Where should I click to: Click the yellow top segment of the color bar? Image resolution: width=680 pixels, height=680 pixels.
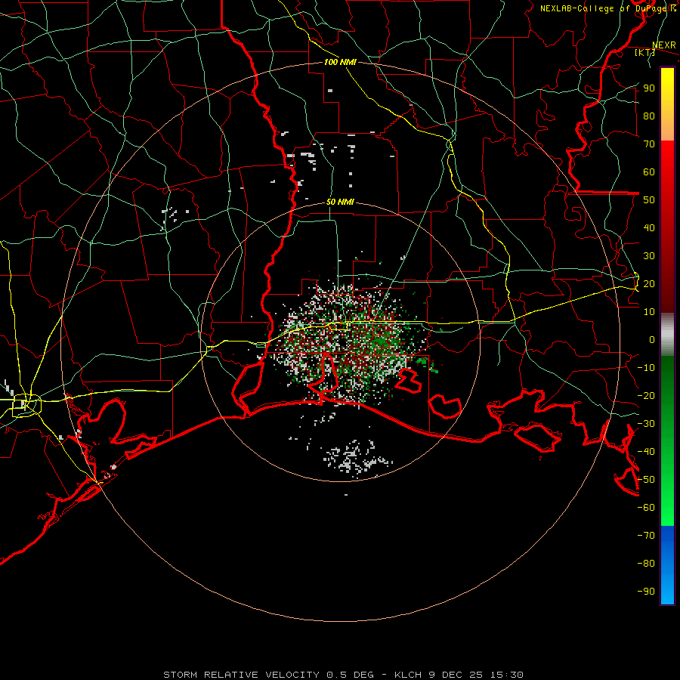point(667,104)
